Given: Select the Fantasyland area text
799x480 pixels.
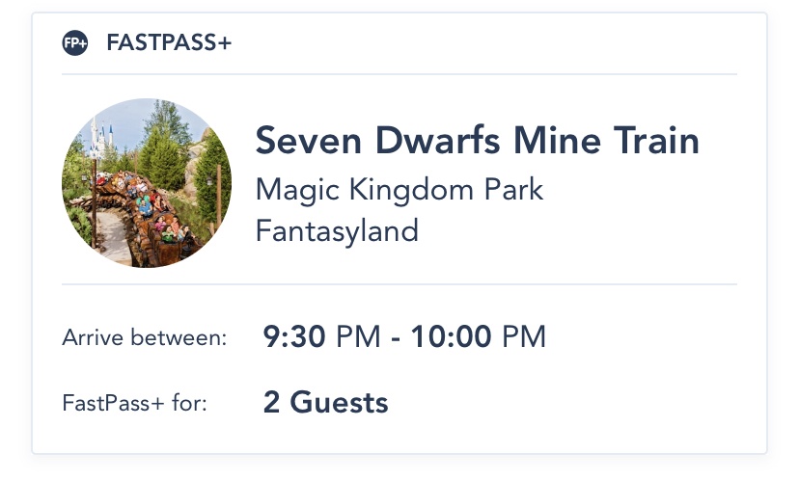Looking at the screenshot, I should 337,231.
